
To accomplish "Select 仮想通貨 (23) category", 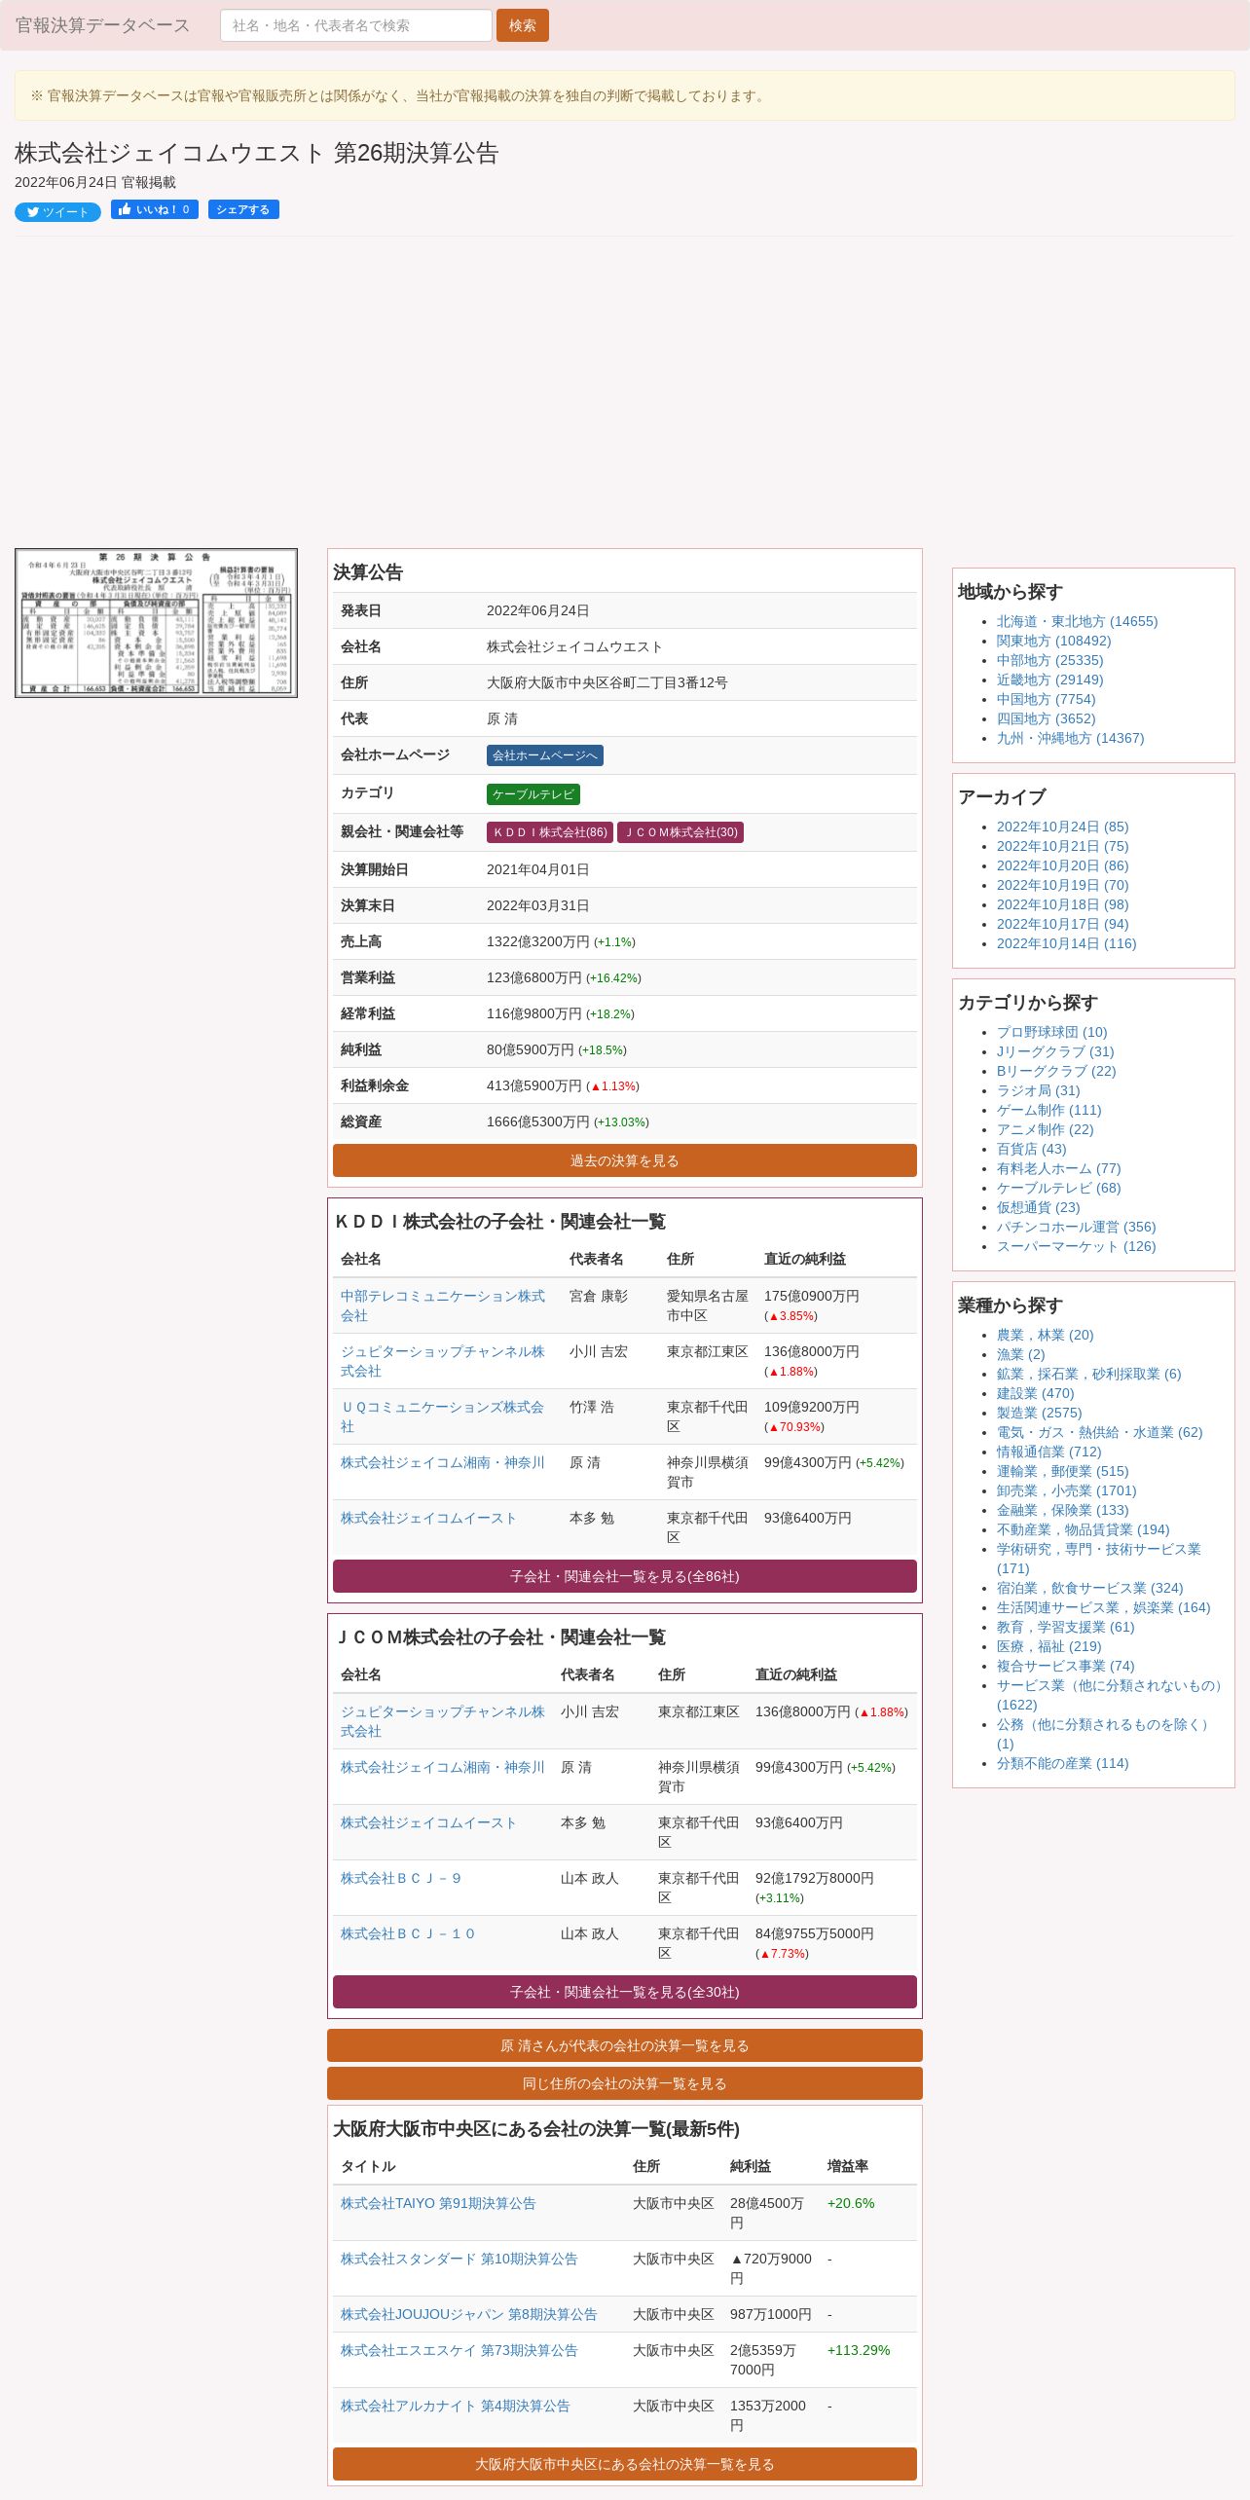I will 1039,1207.
